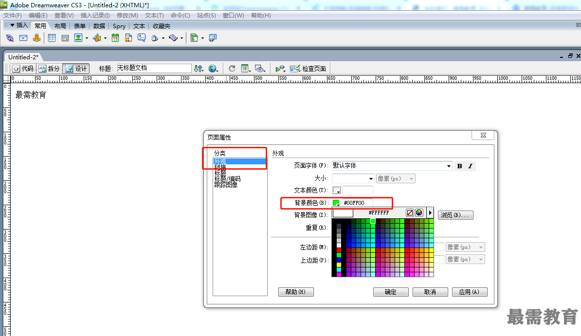581x336 pixels.
Task: Open the File Management menu icon
Action: tap(199, 69)
